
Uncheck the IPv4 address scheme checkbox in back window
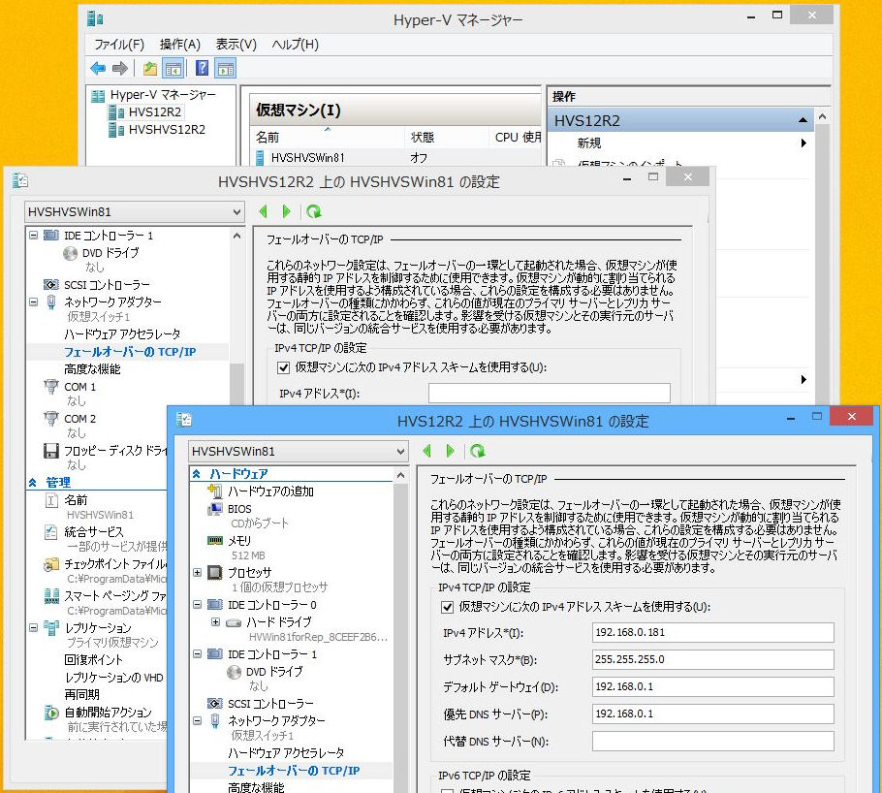coord(284,368)
